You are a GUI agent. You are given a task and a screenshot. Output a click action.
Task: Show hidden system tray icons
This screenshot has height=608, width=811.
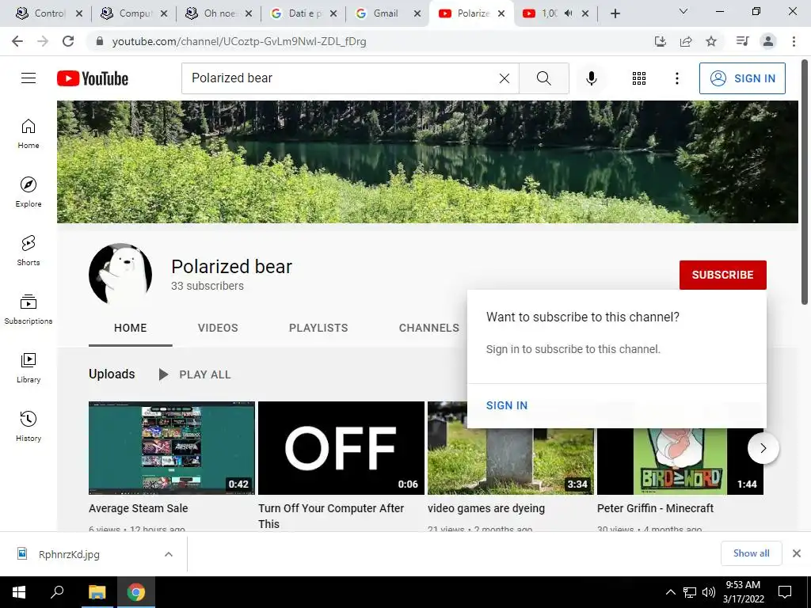[x=670, y=592]
